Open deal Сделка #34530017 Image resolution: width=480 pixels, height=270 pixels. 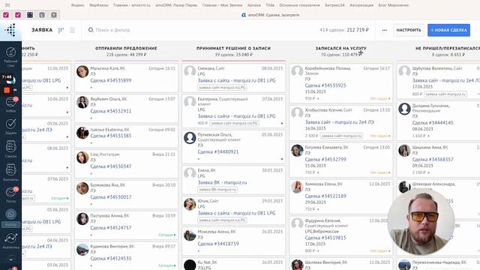pos(111,196)
